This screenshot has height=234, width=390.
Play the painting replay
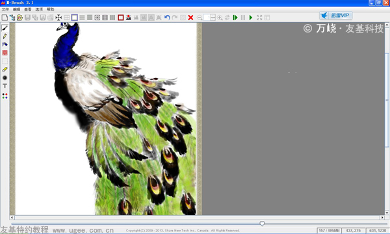(x=251, y=18)
